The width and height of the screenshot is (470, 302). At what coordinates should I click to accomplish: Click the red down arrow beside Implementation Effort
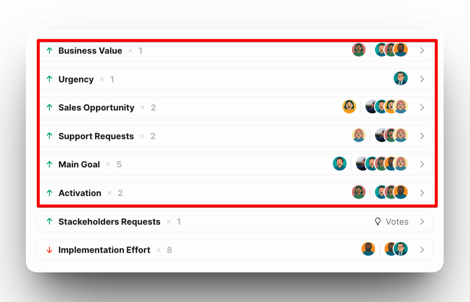pos(50,250)
